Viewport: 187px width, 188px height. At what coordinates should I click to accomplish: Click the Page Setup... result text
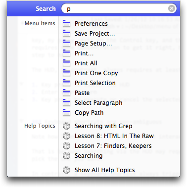pos(93,44)
